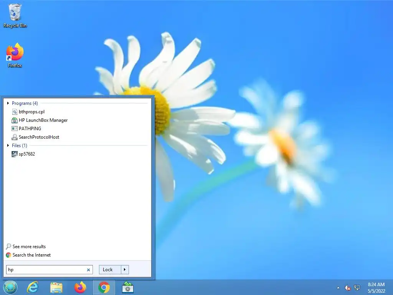Click the Lock button

110,269
